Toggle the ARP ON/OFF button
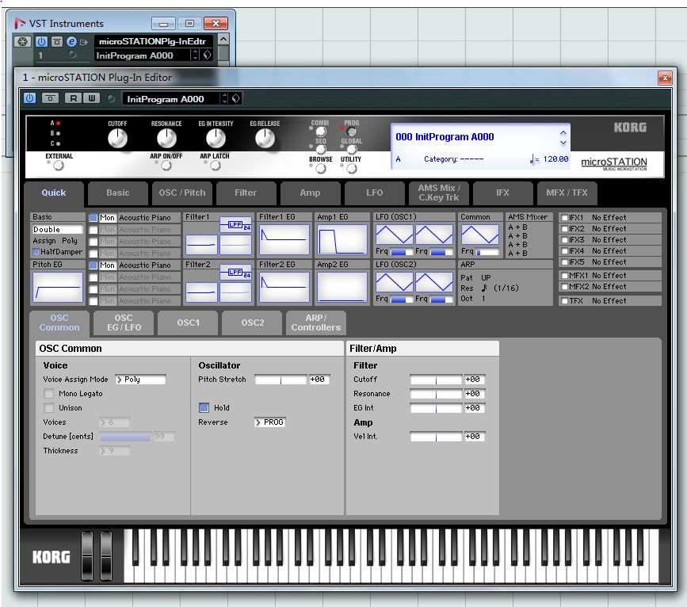 (166, 166)
